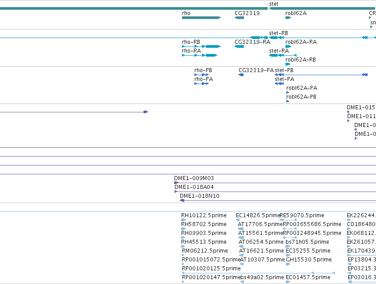
Task: Click the AT15561.5prime EST label
Action: click(260, 233)
